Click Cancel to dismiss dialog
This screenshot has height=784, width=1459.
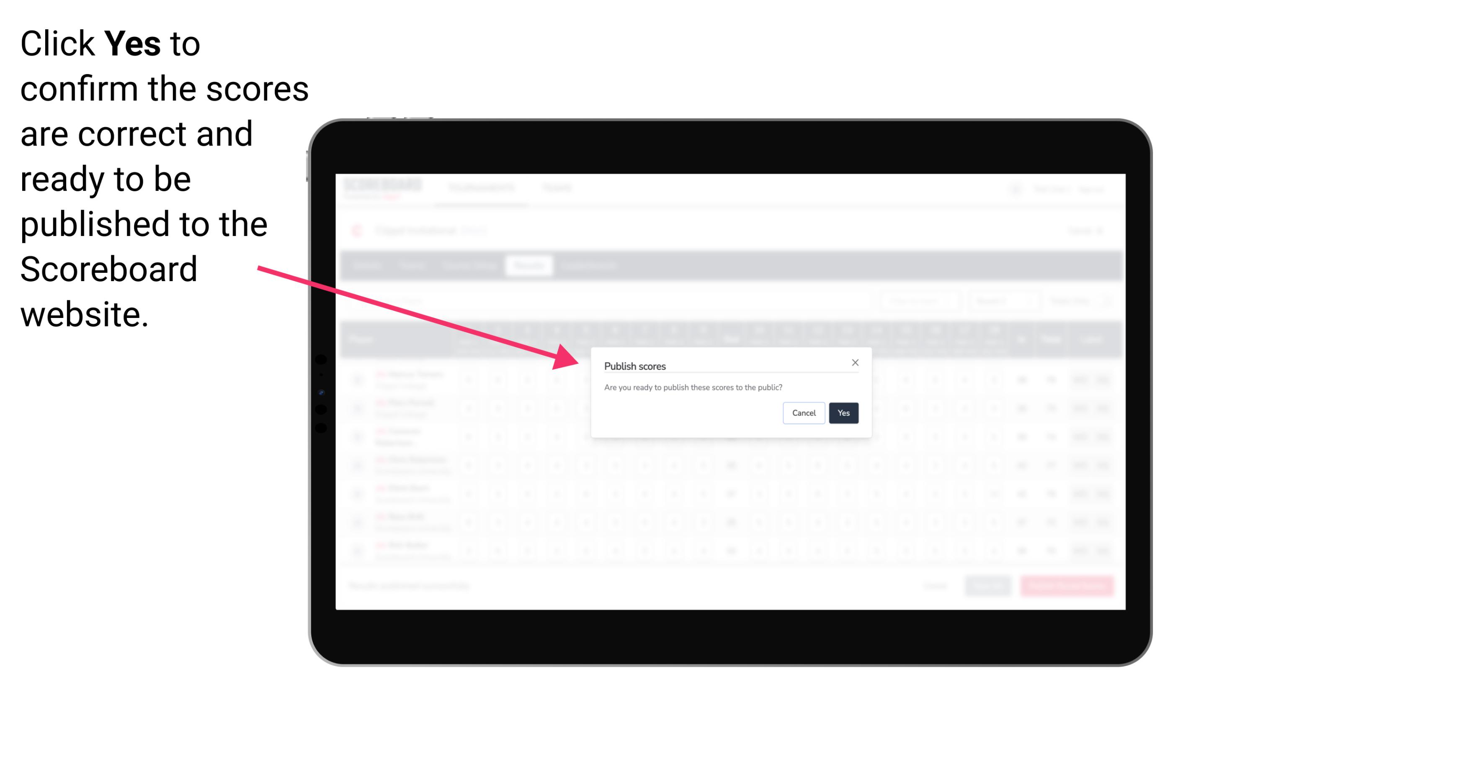[804, 412]
